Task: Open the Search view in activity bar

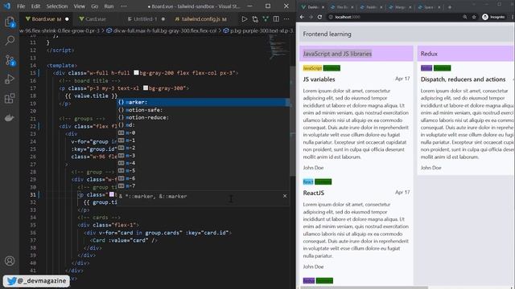Action: tap(10, 41)
